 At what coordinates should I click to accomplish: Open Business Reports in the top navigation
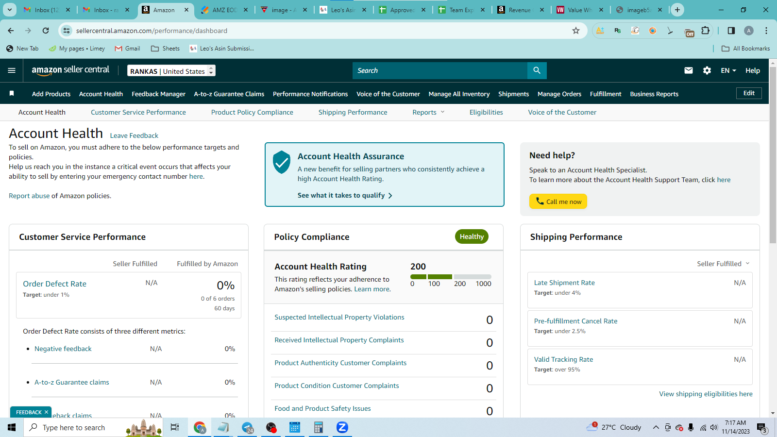(x=654, y=94)
